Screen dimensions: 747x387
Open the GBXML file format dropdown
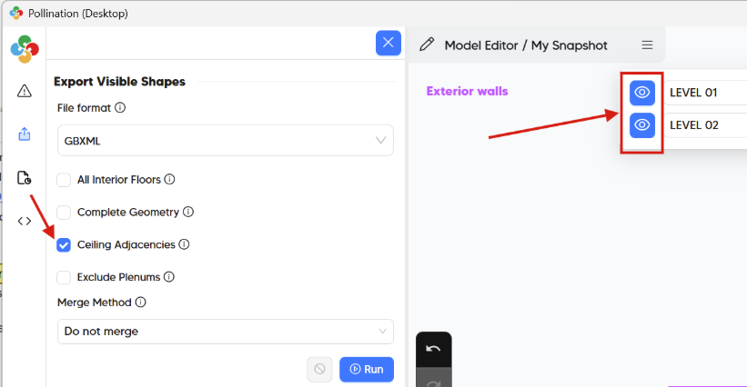tap(225, 140)
